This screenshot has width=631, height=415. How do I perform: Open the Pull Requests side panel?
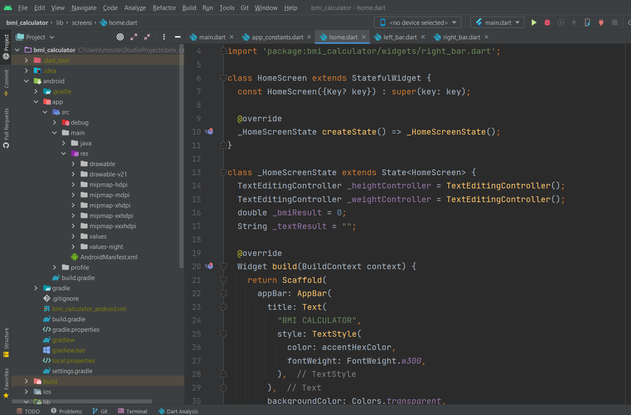[x=6, y=128]
